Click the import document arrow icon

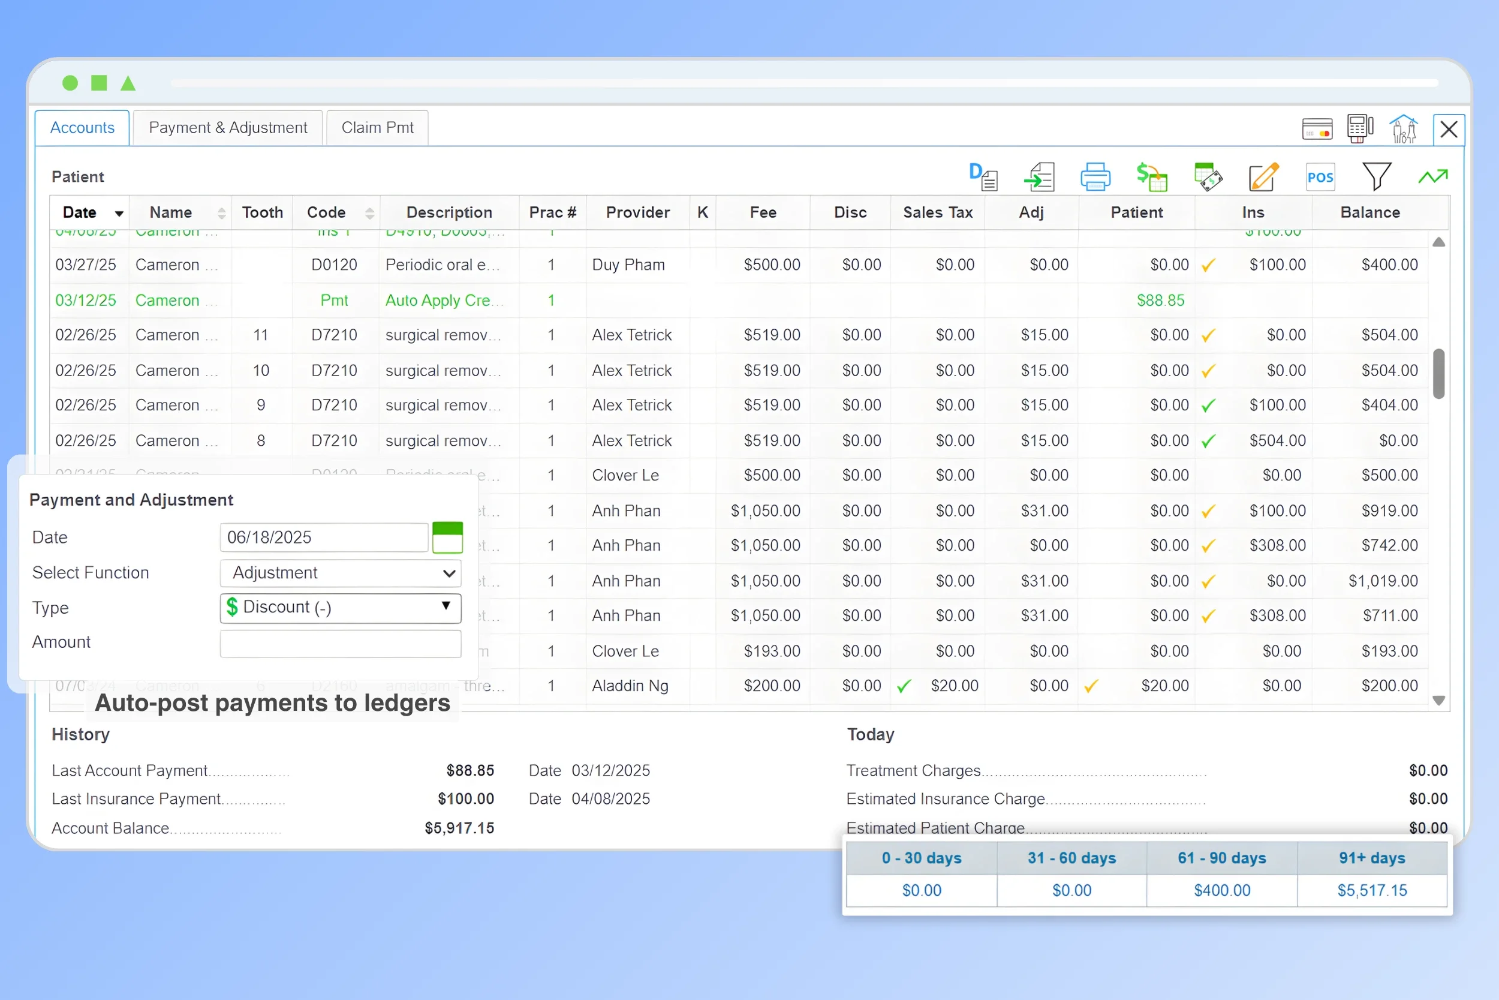pos(1040,176)
